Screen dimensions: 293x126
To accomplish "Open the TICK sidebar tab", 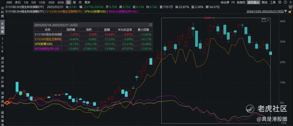I will click(2, 45).
